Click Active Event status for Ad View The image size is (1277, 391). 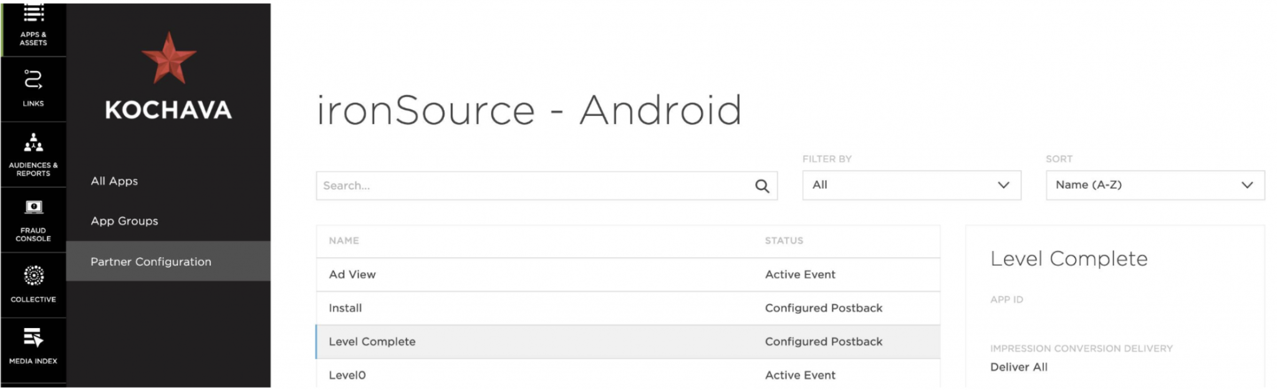tap(800, 275)
